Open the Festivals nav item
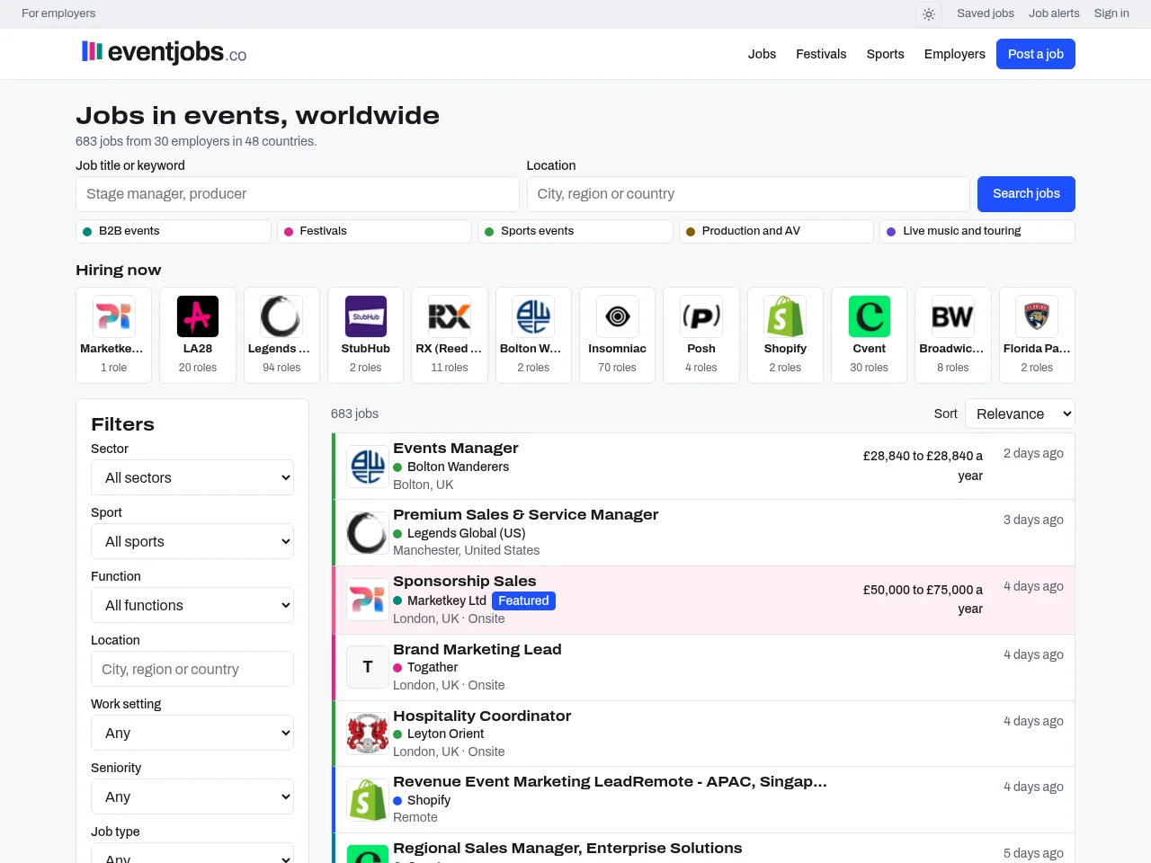1151x863 pixels. coord(821,54)
